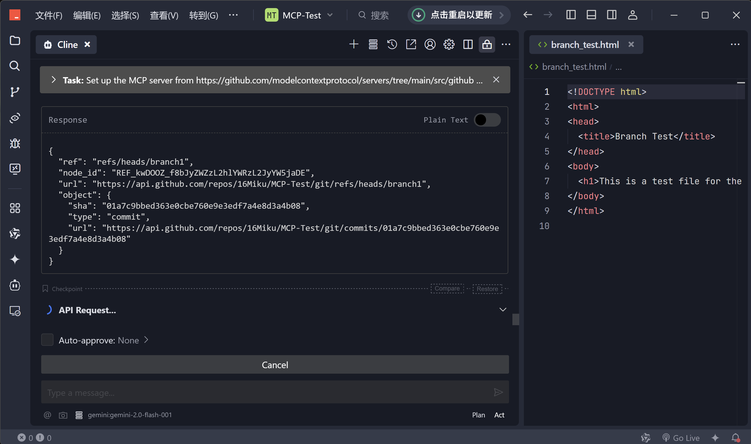Toggle the Plain Text switch

click(x=487, y=120)
